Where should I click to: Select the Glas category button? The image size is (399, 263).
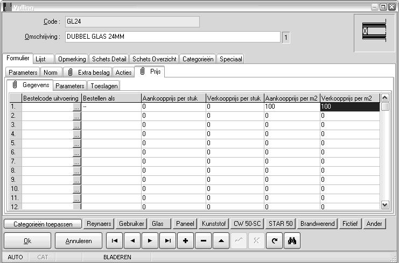pos(159,224)
